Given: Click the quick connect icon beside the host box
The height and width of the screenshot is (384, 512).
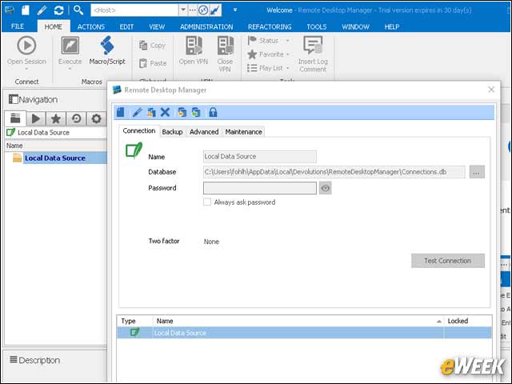Looking at the screenshot, I should [203, 10].
